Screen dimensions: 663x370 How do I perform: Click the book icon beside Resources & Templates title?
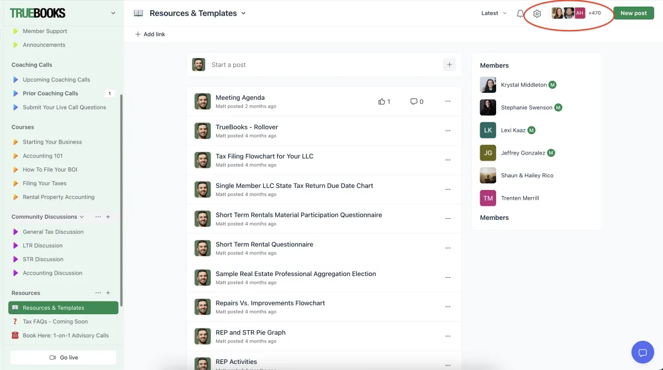[x=139, y=13]
